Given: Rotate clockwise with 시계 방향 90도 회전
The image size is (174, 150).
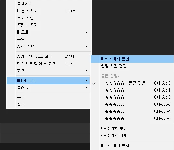Looking at the screenshot, I should pyautogui.click(x=48, y=56).
